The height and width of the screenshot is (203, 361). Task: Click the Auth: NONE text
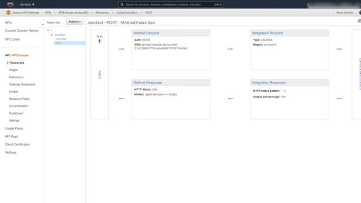pos(142,40)
